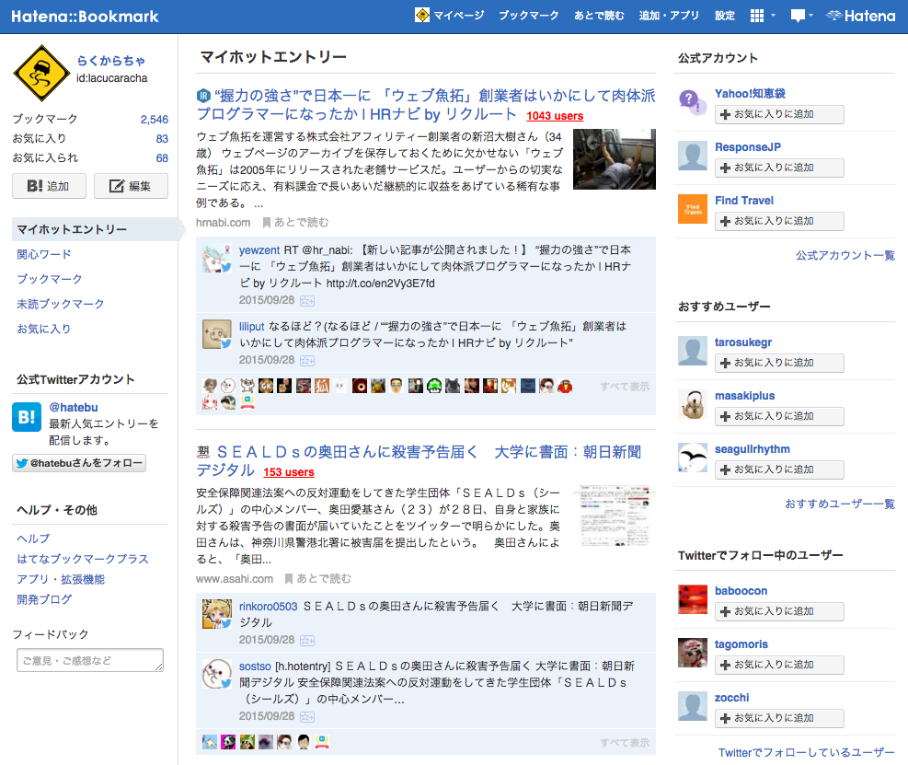The width and height of the screenshot is (908, 765).
Task: Add tarosukegr to favorites
Action: tap(779, 364)
